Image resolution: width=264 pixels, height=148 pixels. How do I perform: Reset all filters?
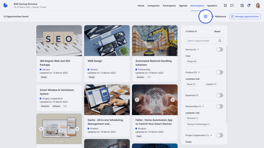pos(217,31)
